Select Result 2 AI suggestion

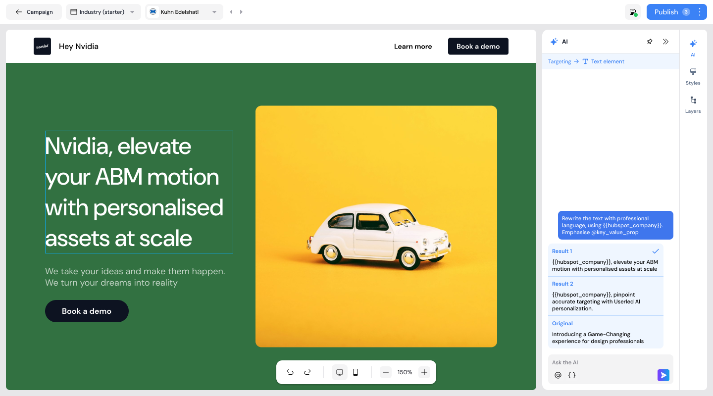(x=606, y=296)
